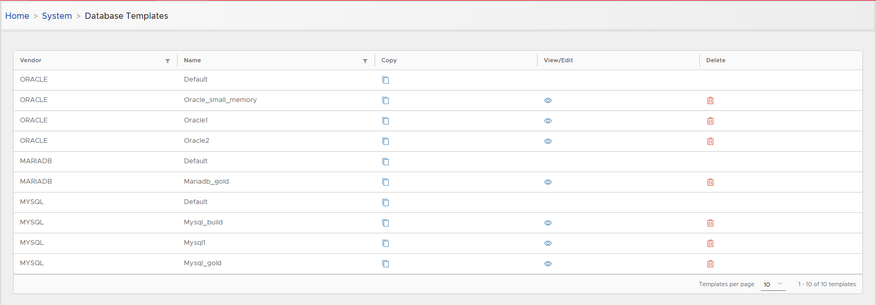Delete the Mysql_gold template
This screenshot has width=876, height=305.
(x=710, y=264)
